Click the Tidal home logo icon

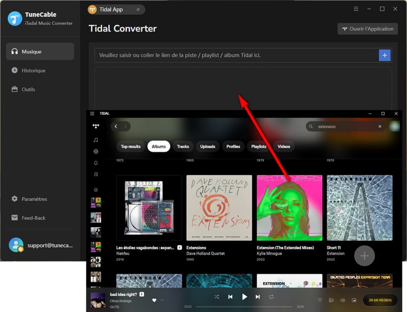[96, 126]
